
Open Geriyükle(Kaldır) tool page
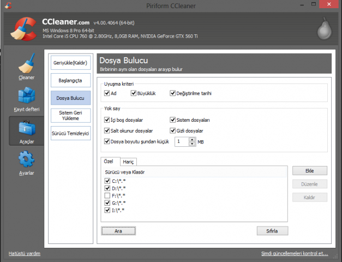pyautogui.click(x=70, y=63)
